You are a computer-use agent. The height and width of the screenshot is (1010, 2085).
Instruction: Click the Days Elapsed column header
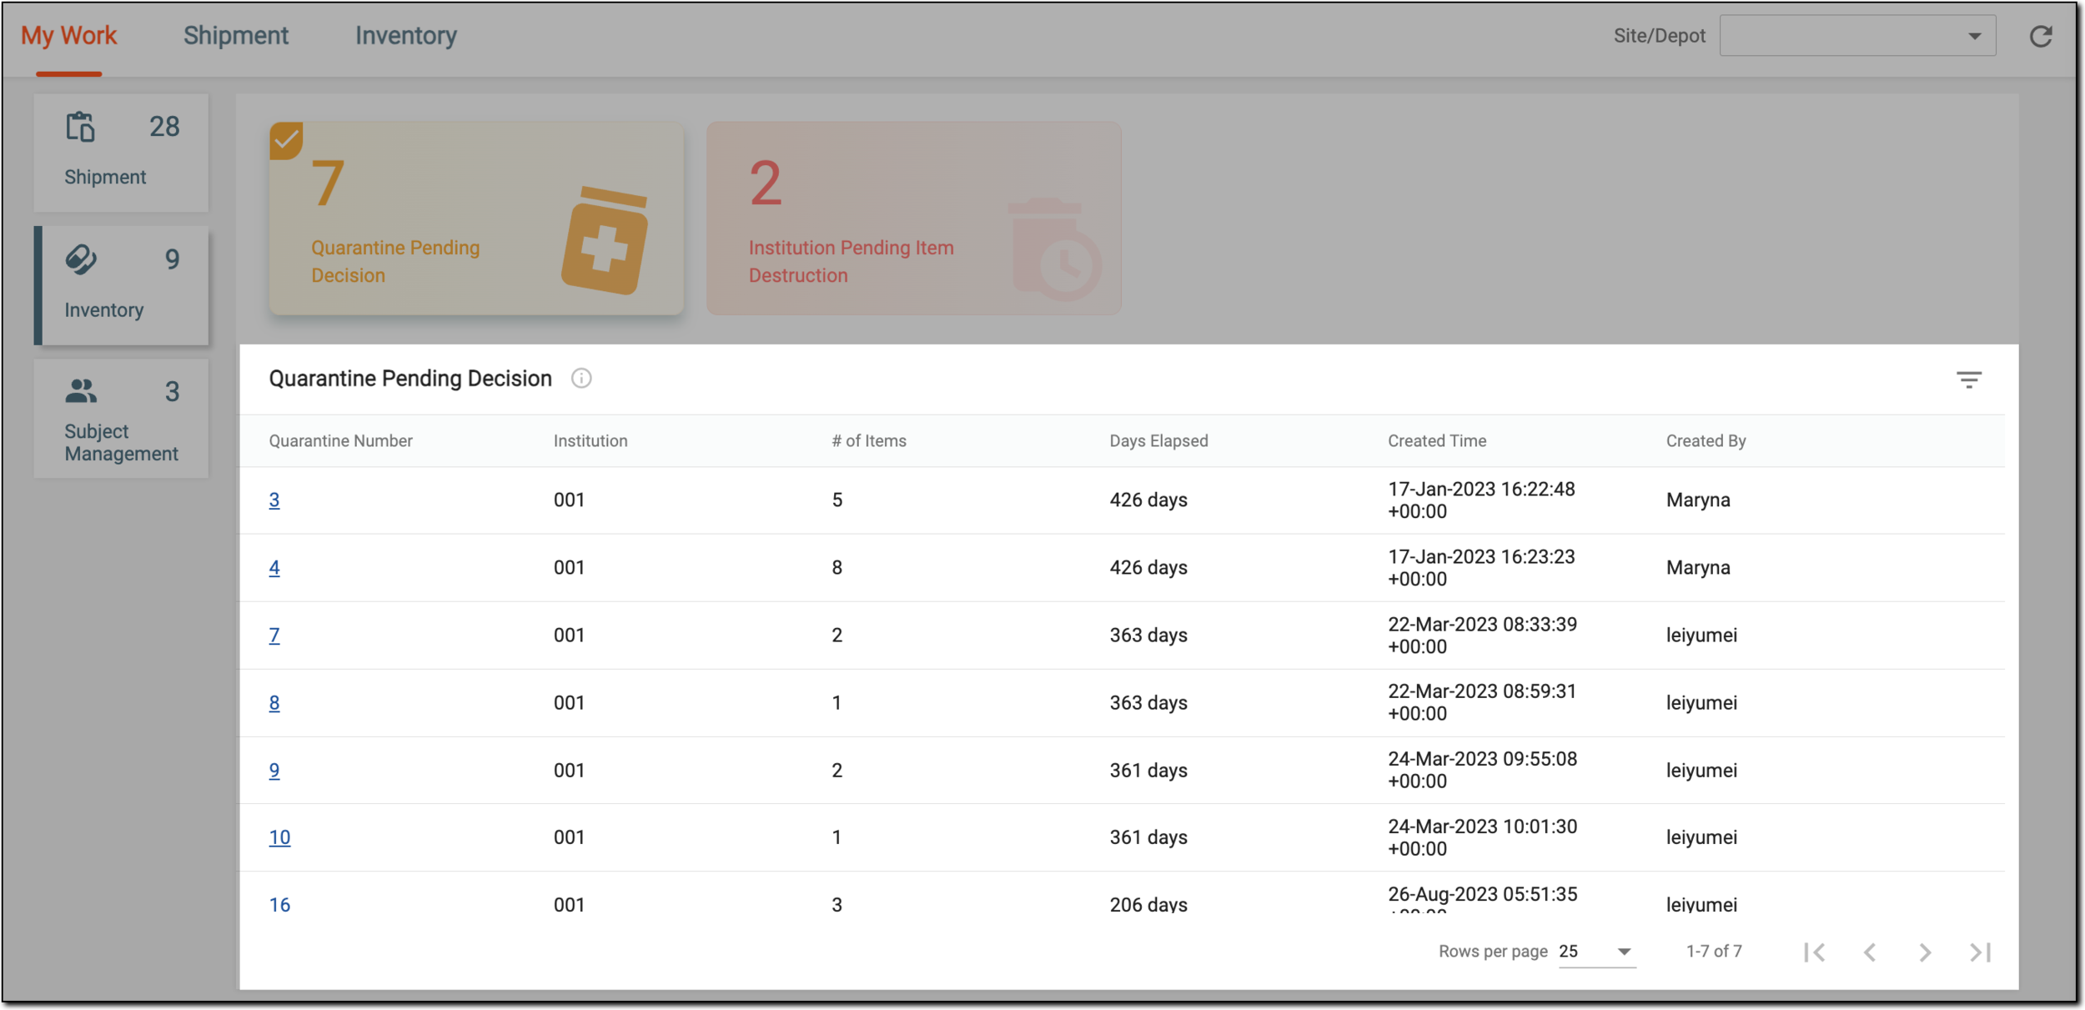coord(1158,440)
